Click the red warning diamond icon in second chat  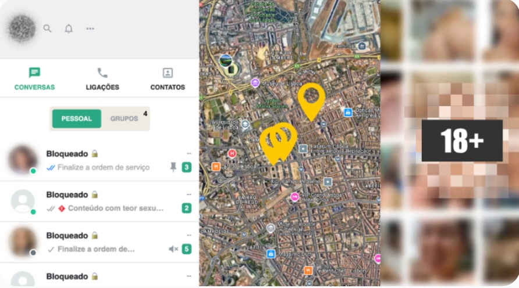point(62,208)
